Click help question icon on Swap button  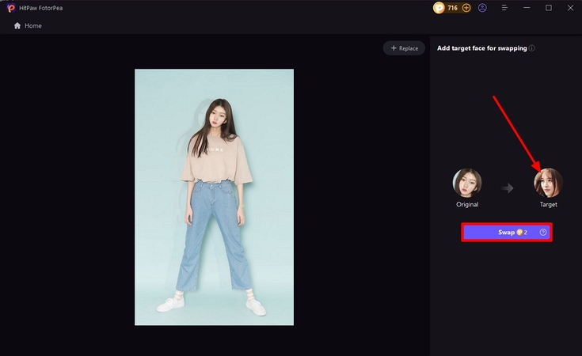pos(543,232)
